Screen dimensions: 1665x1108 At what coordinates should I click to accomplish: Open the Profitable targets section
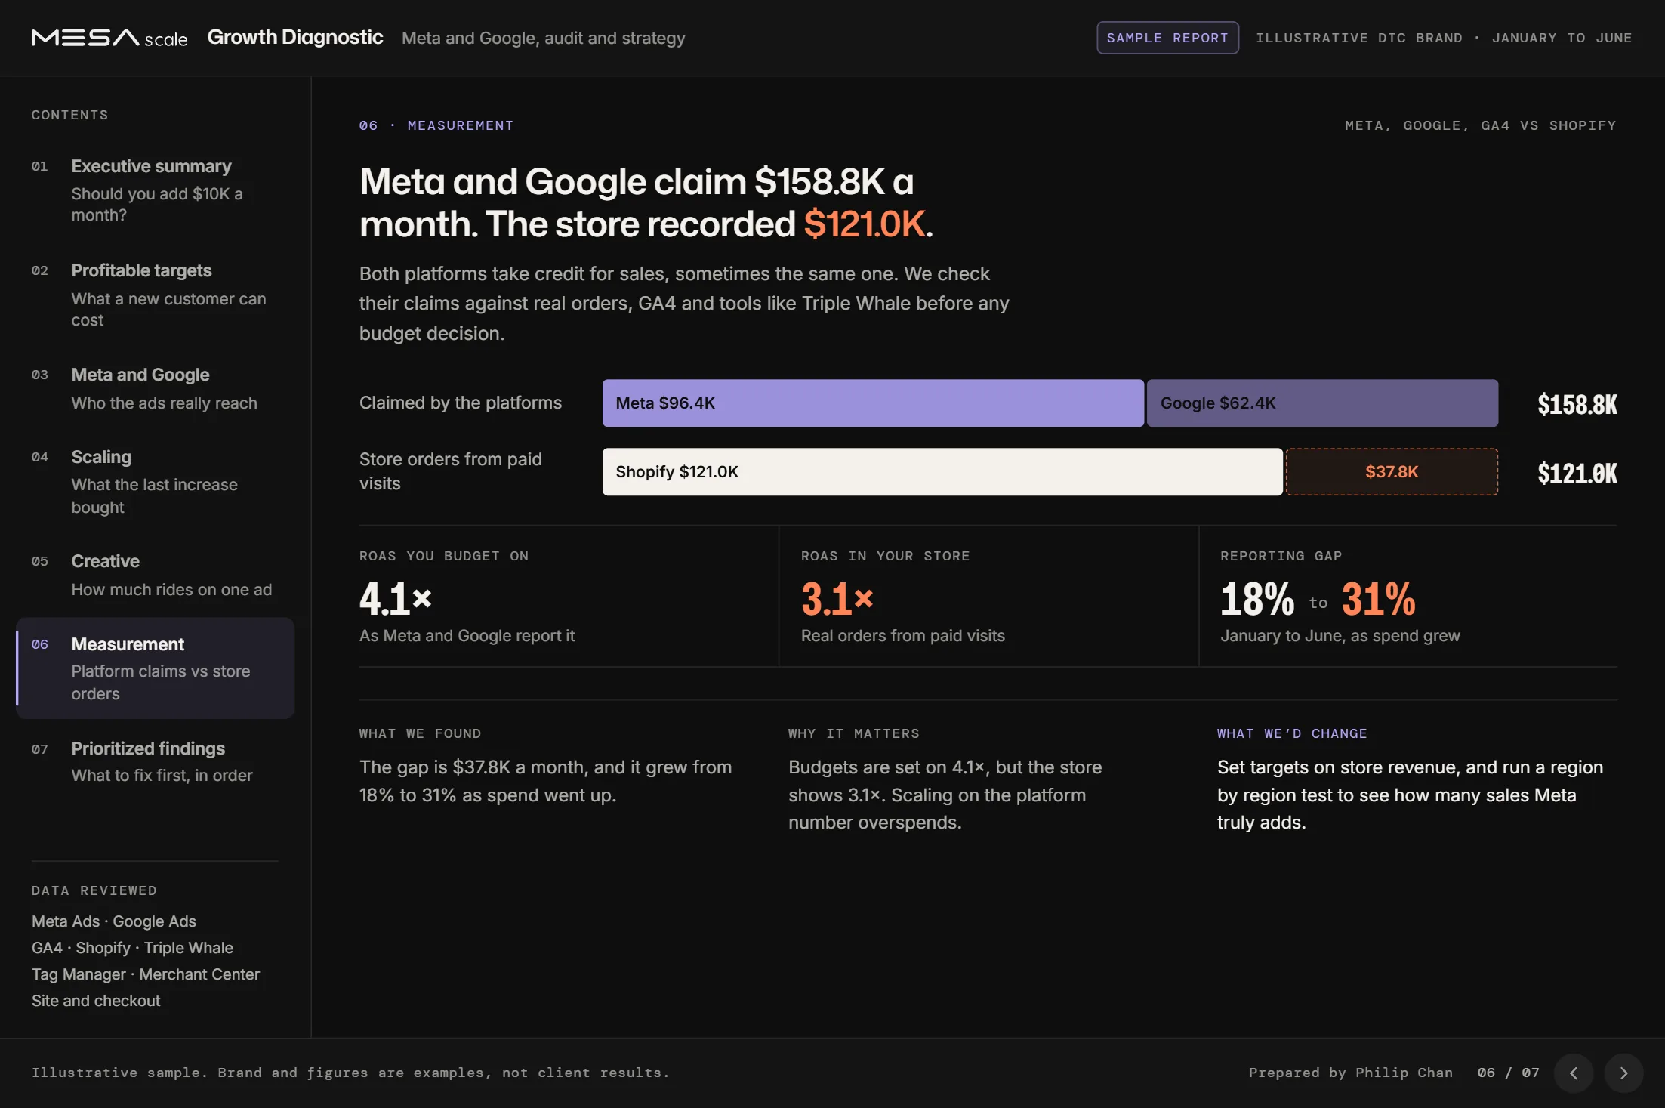[x=155, y=295]
